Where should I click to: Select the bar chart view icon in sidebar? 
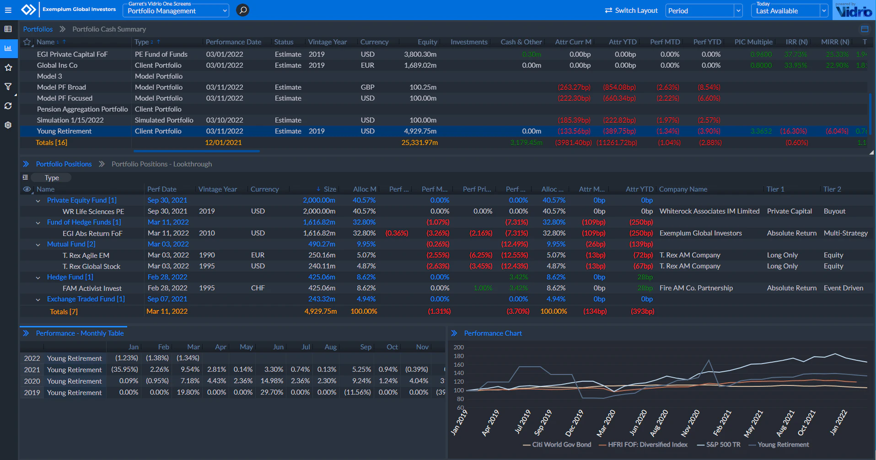[8, 48]
